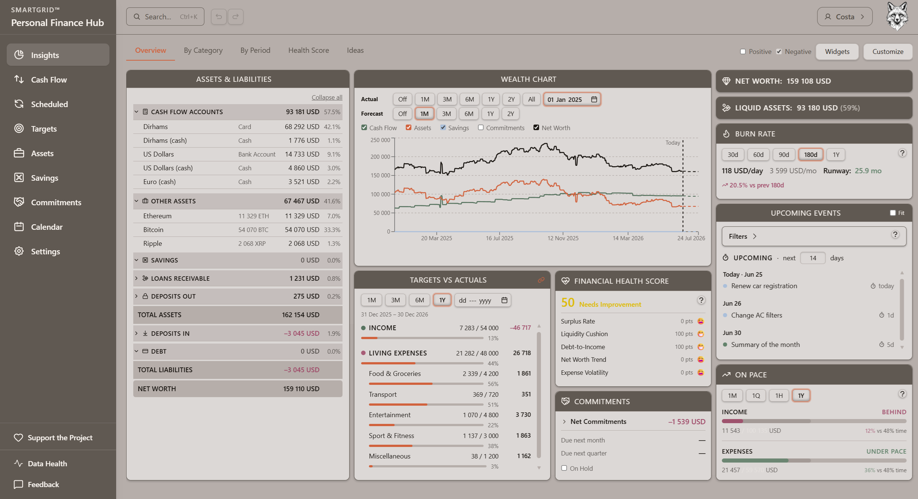Collapse Cash Flow Accounts group
The width and height of the screenshot is (918, 499).
point(136,112)
